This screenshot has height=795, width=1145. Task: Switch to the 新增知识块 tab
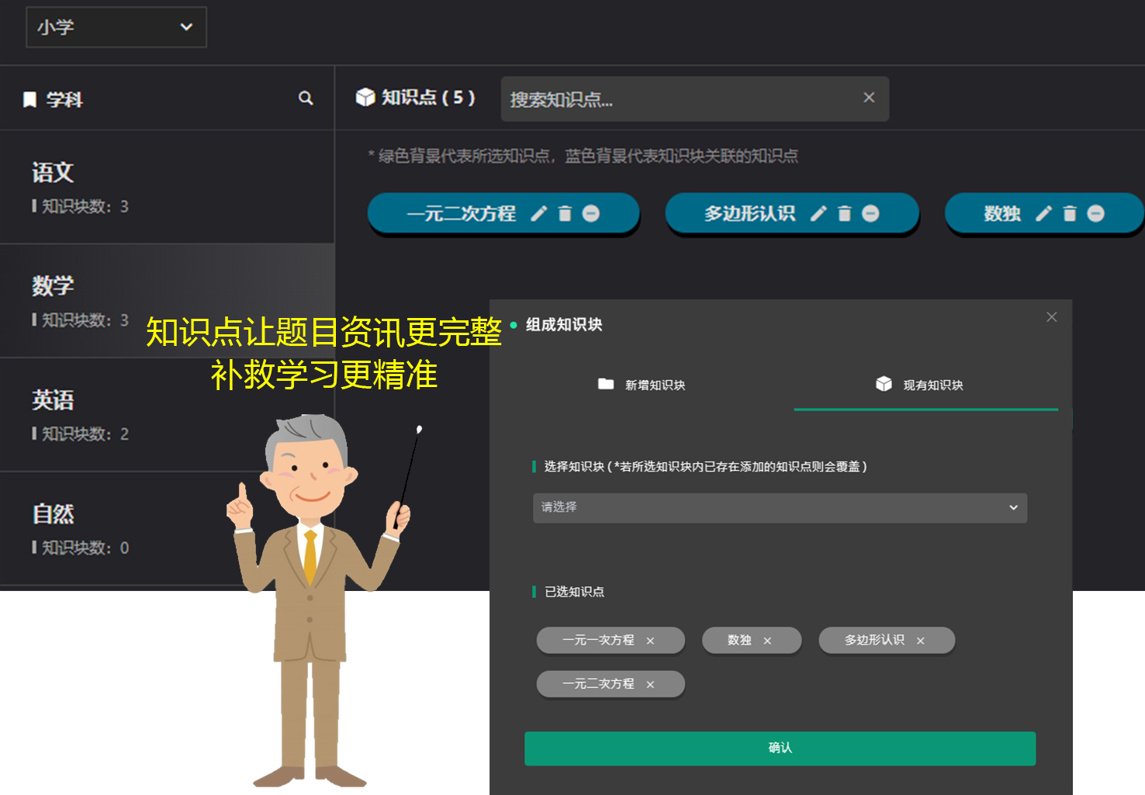pos(642,385)
